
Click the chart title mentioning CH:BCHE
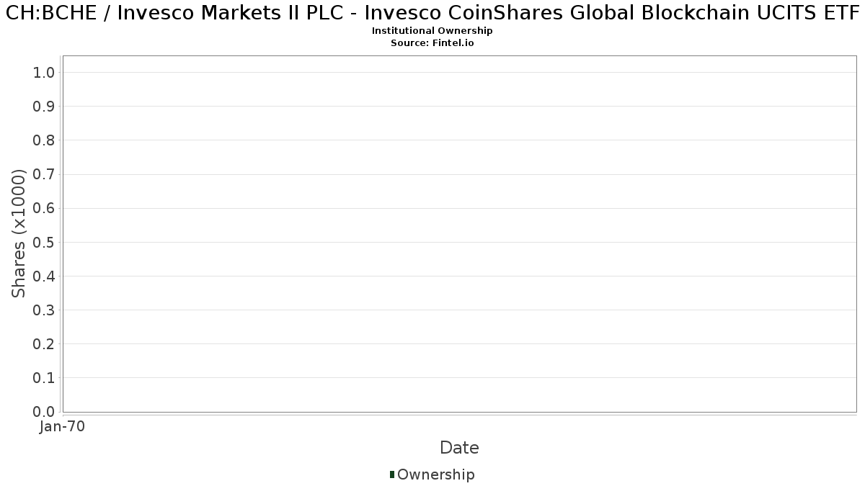[432, 13]
